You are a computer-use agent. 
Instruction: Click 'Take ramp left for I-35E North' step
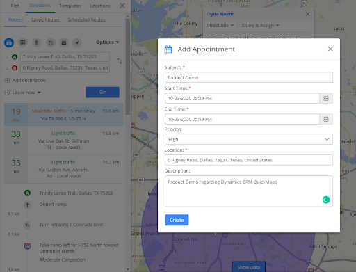79,248
